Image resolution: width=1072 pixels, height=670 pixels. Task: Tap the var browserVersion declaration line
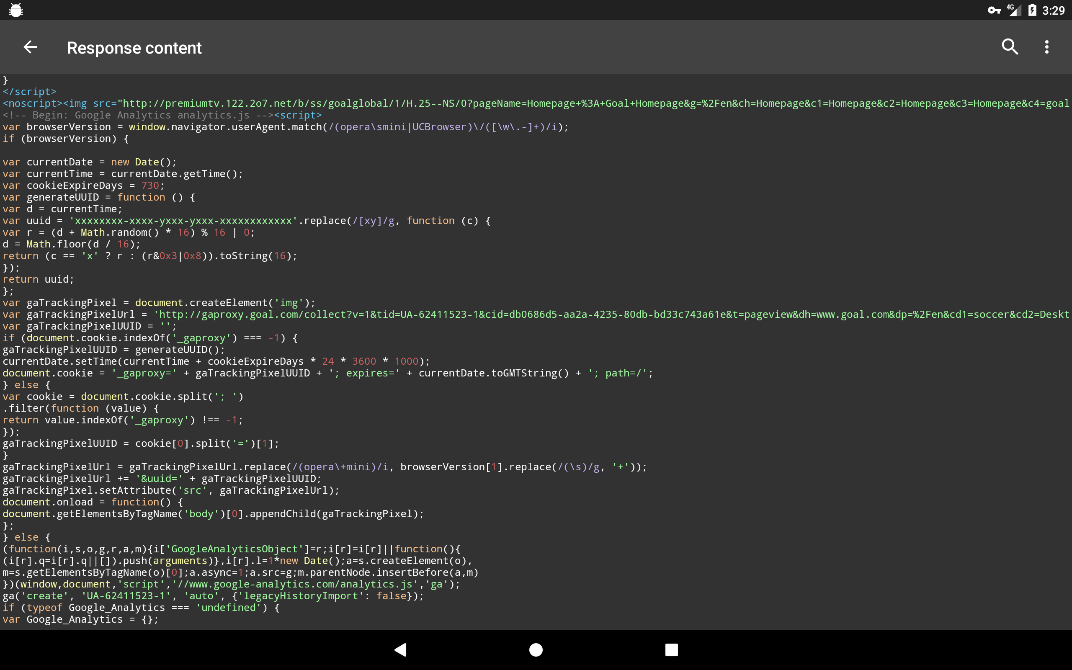(285, 127)
